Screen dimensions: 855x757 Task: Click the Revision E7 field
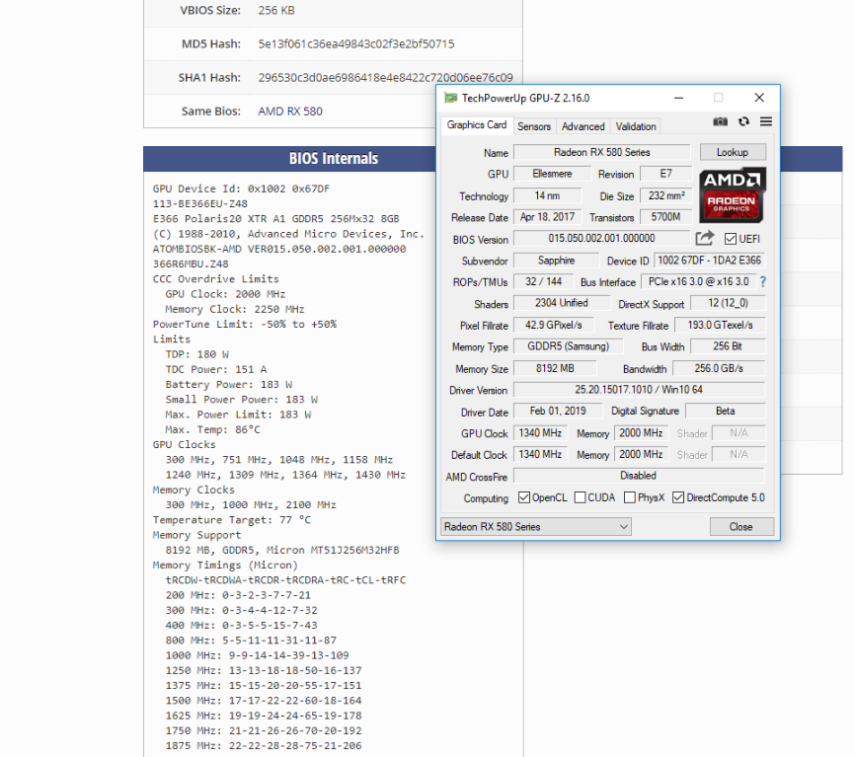[665, 174]
